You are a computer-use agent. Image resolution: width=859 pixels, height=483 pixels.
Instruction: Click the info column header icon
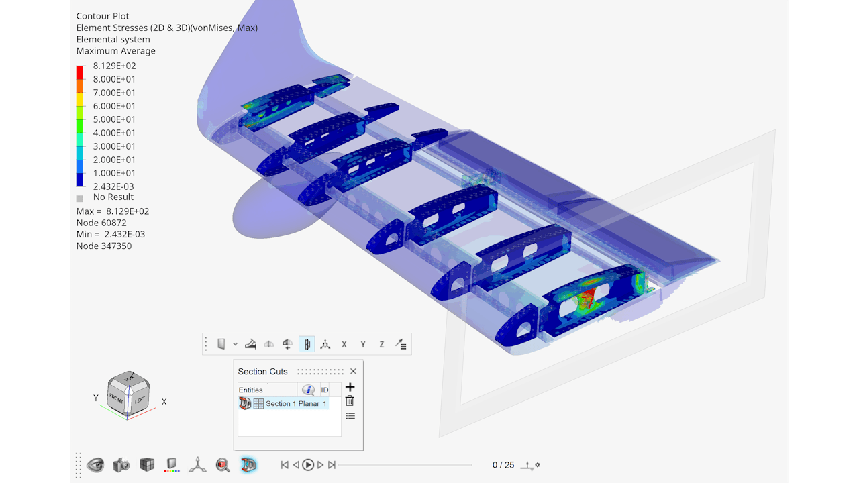308,390
